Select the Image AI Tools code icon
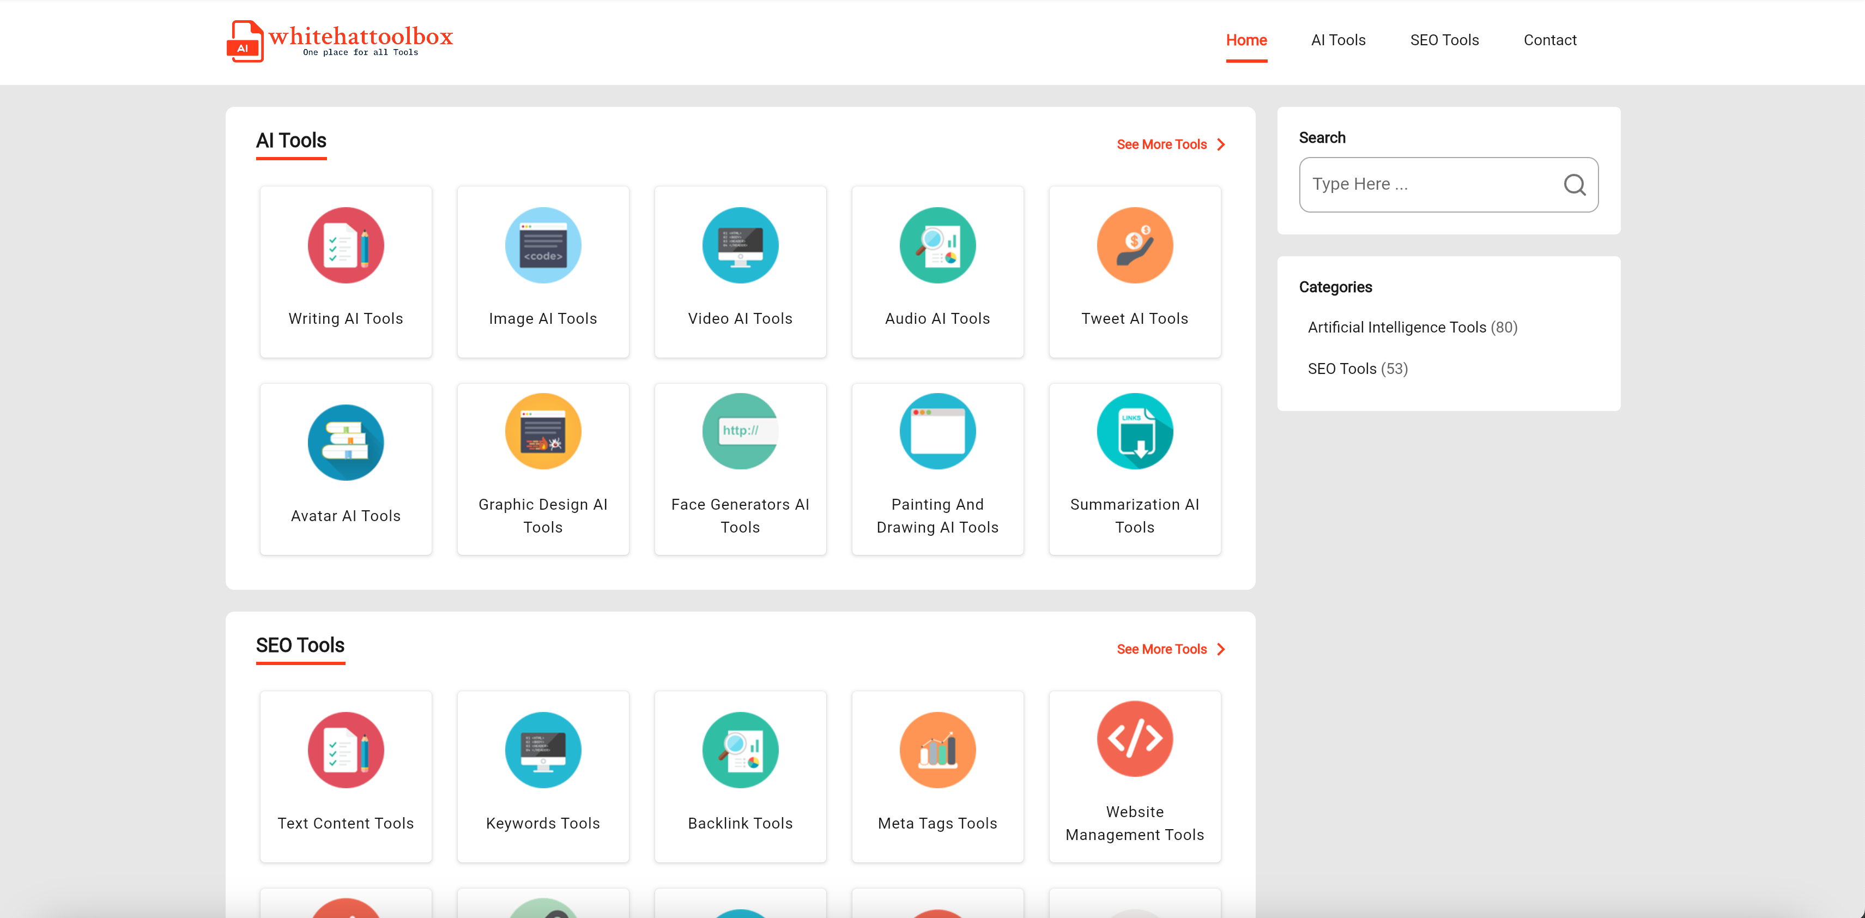Viewport: 1865px width, 918px height. (542, 245)
